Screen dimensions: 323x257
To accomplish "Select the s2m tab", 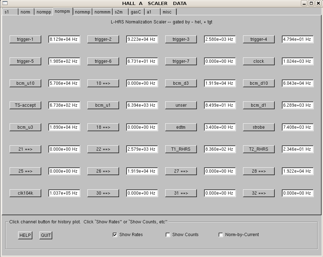I will click(120, 12).
